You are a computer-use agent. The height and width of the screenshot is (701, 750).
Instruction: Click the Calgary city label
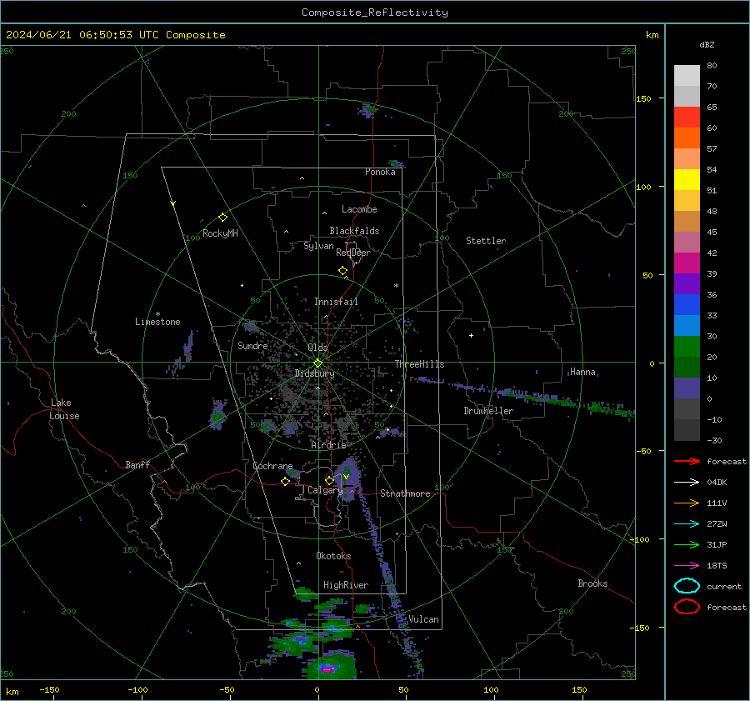[325, 490]
